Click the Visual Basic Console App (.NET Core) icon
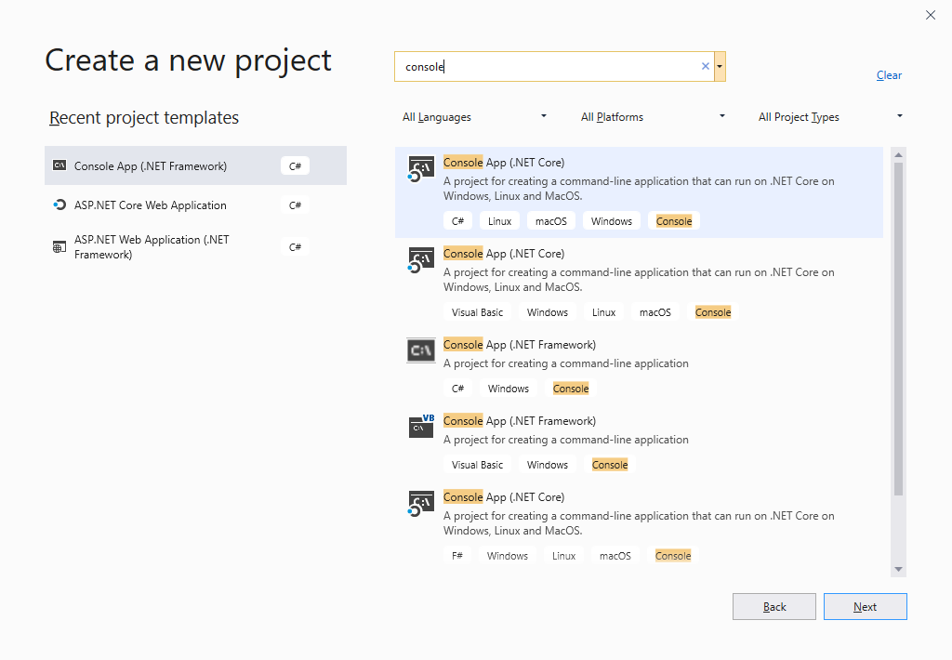The width and height of the screenshot is (952, 660). pyautogui.click(x=421, y=260)
